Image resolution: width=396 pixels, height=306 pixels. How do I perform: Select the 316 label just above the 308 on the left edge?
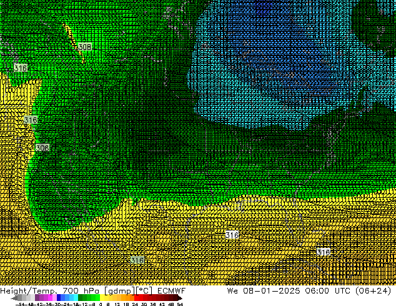31,120
